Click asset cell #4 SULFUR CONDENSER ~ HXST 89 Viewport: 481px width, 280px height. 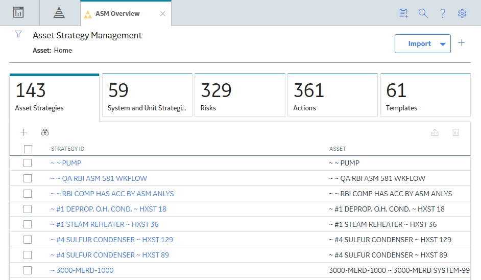click(388, 255)
